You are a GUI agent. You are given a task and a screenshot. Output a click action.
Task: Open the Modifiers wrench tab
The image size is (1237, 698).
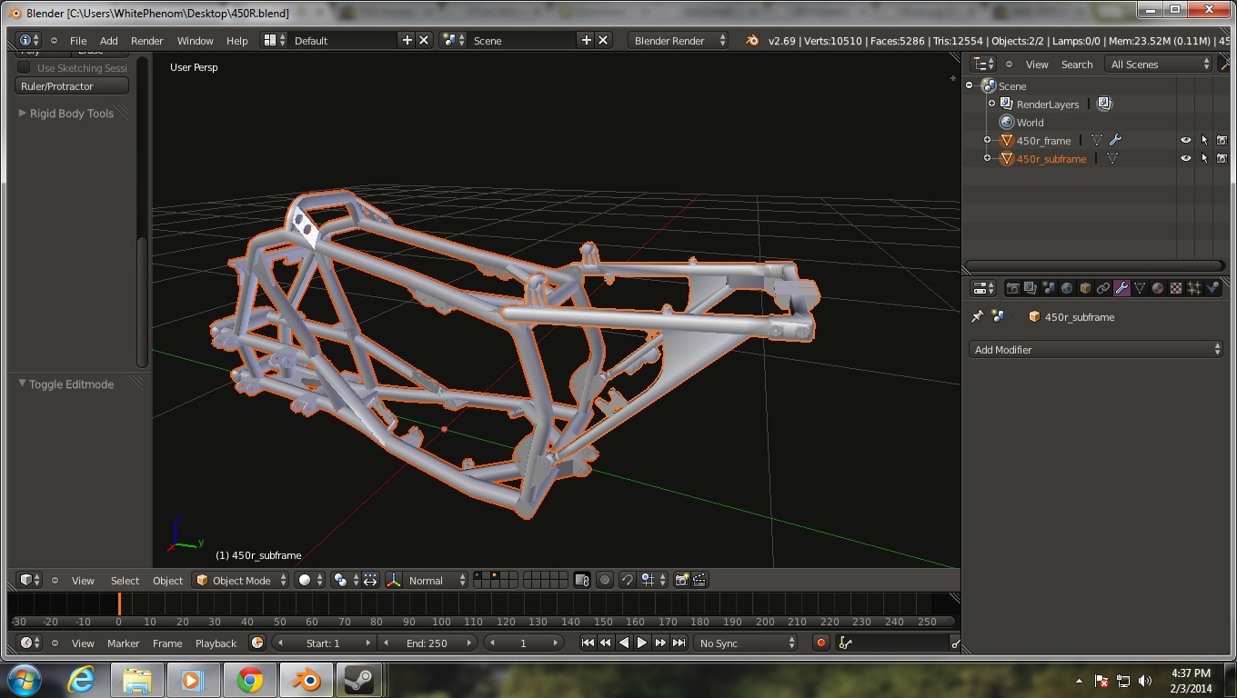1121,288
